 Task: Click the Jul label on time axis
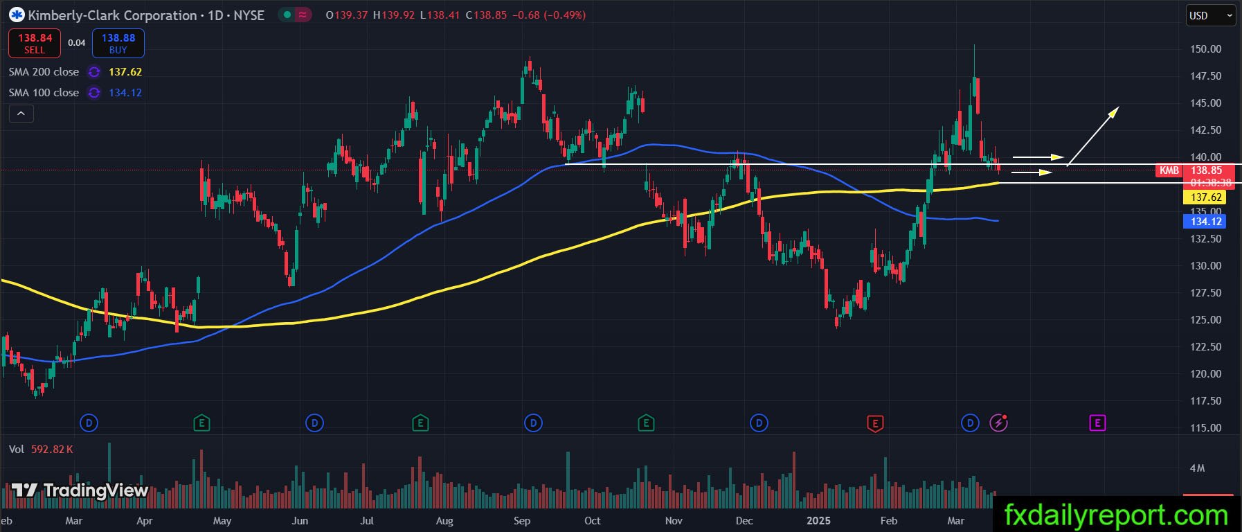(367, 521)
